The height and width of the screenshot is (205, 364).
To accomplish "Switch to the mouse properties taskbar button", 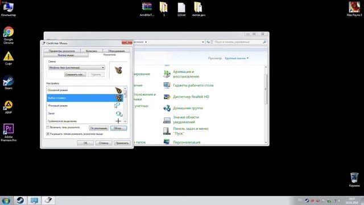I will tap(48, 200).
